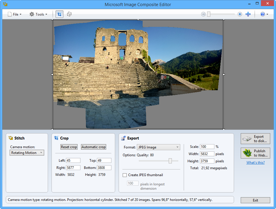
Task: Click the zoom in plus icon
Action: 240,14
